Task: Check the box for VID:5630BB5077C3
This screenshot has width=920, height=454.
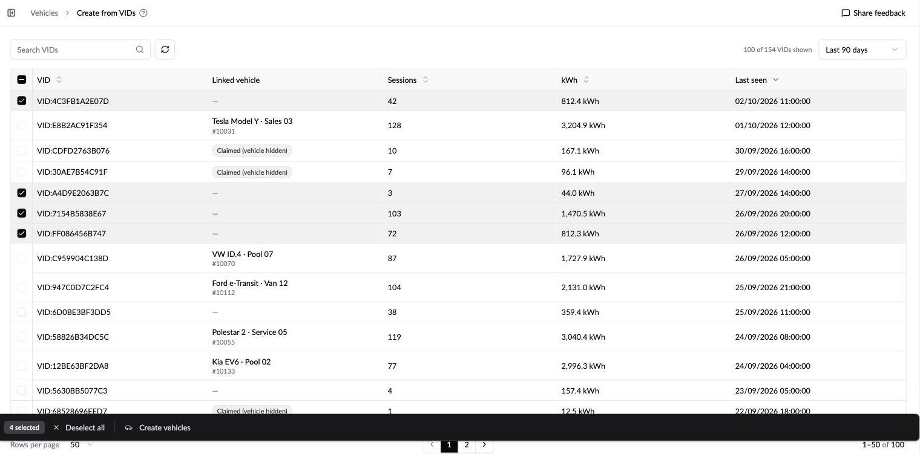Action: [x=22, y=391]
